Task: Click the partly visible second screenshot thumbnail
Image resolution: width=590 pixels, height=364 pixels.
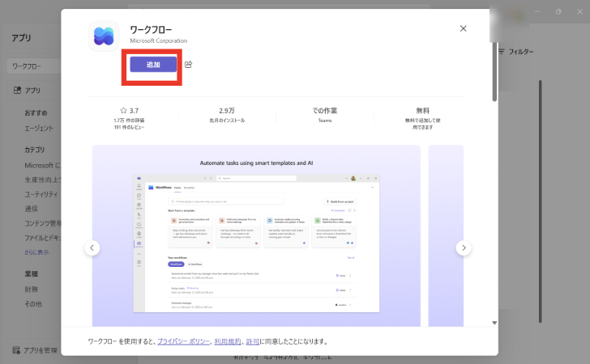Action: (x=446, y=235)
